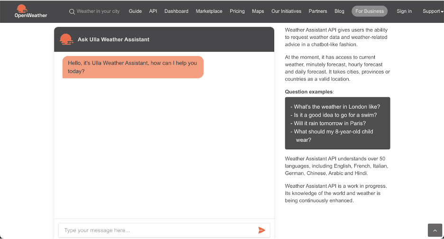This screenshot has width=444, height=239.
Task: Open the Marketplace link
Action: pos(209,11)
